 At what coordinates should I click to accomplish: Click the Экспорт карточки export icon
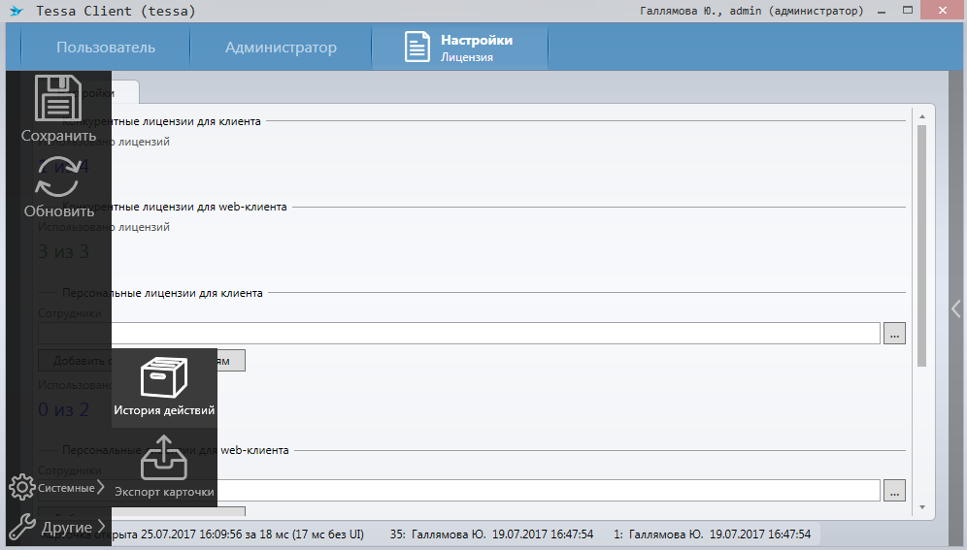(x=164, y=459)
